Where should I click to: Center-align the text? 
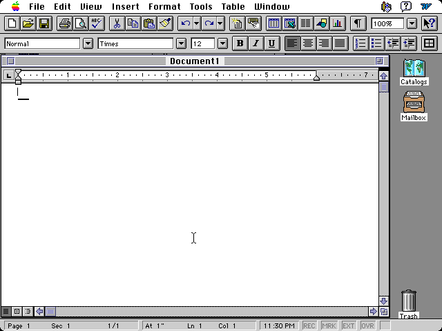click(x=308, y=43)
